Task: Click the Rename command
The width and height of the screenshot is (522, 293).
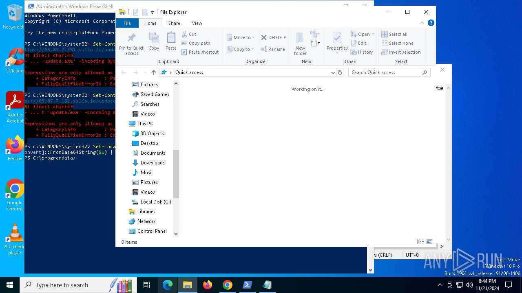Action: click(x=273, y=49)
